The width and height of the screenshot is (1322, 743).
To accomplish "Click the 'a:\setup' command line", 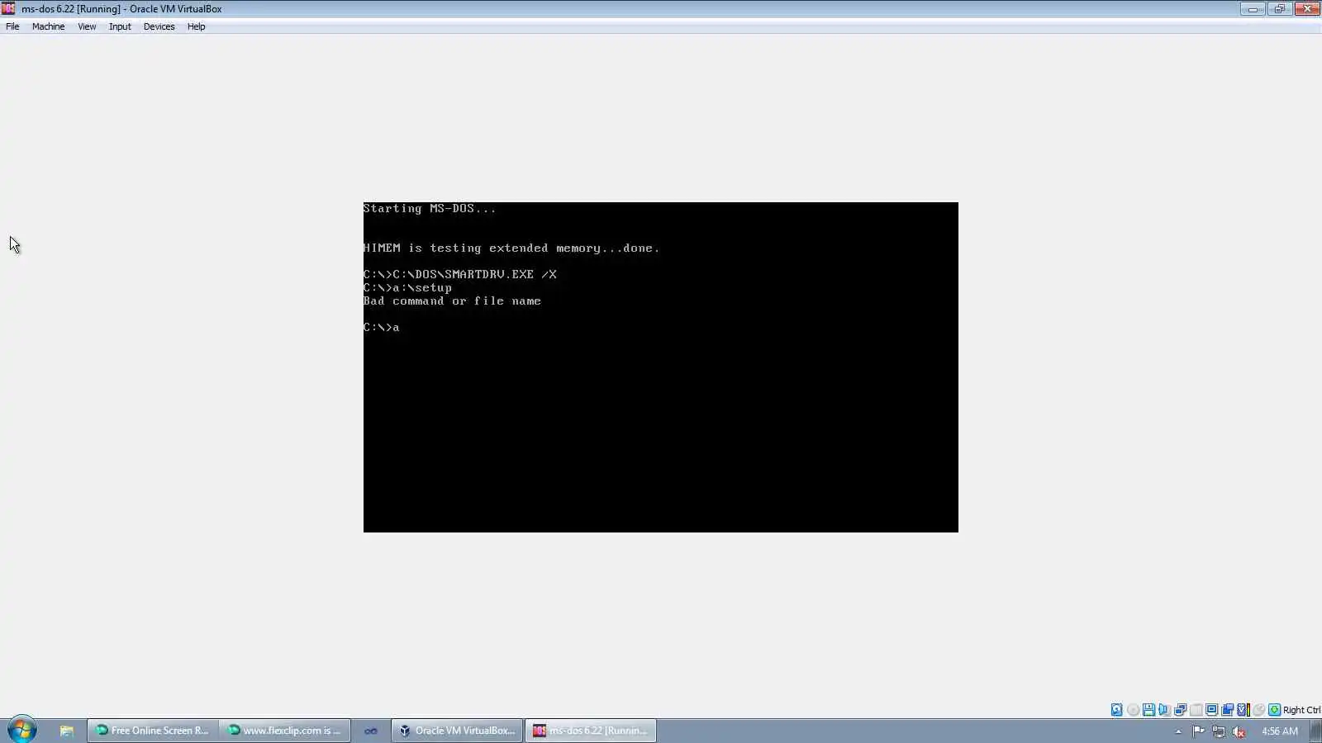I will (407, 288).
